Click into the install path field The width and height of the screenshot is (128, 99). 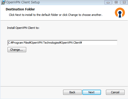(x=63, y=43)
